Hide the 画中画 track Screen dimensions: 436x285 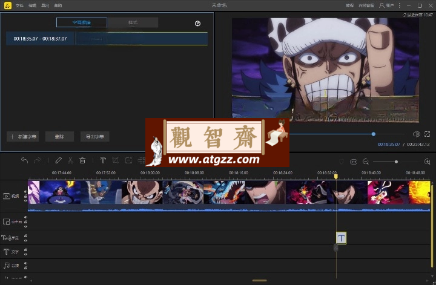click(x=25, y=226)
